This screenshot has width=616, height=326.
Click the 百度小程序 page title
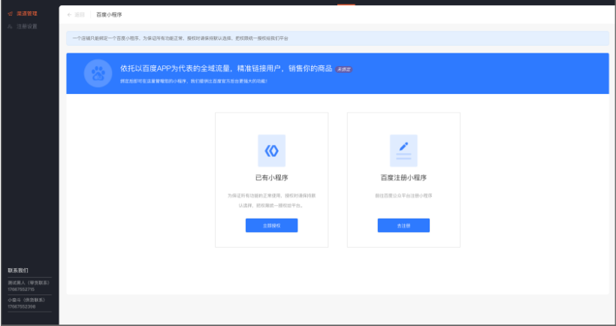pos(109,14)
